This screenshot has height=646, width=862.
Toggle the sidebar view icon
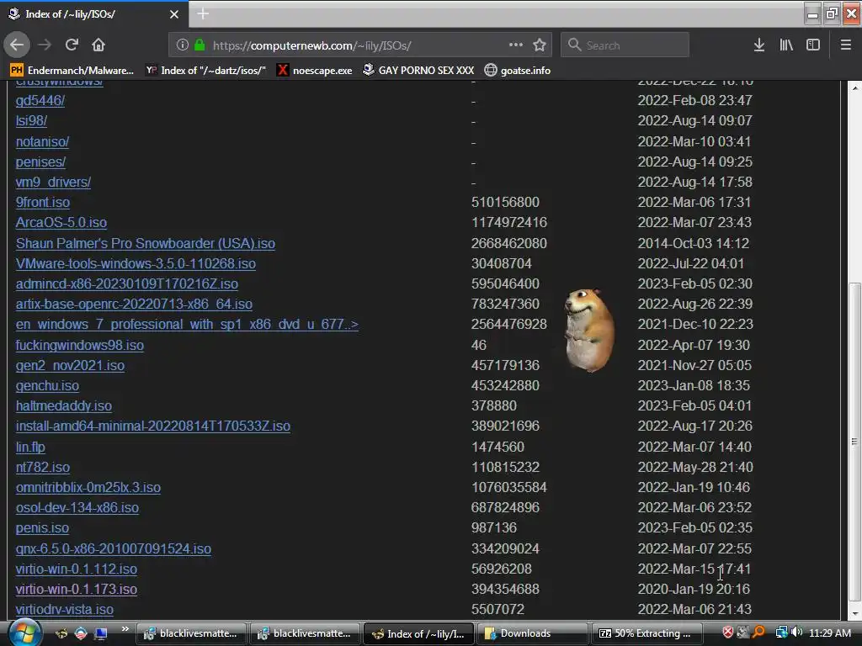click(x=813, y=45)
